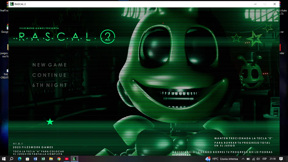Open File Explorer from the taskbar
Viewport: 288px width, 162px height.
click(x=51, y=159)
